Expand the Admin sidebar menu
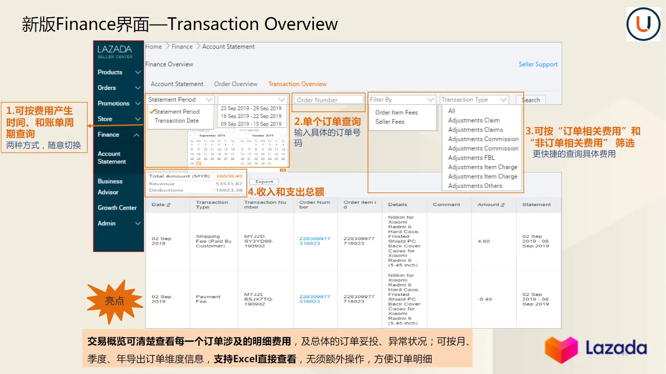This screenshot has width=666, height=374. coord(118,223)
